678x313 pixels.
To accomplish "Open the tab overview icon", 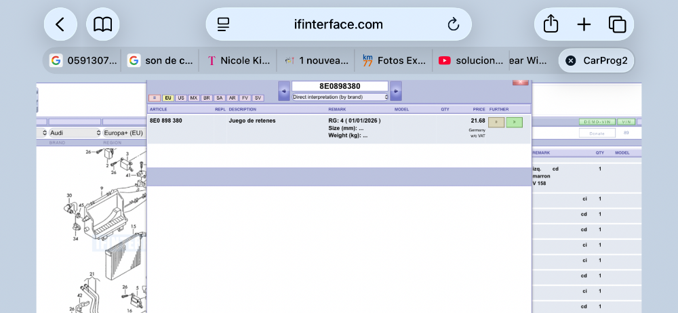I will [617, 24].
